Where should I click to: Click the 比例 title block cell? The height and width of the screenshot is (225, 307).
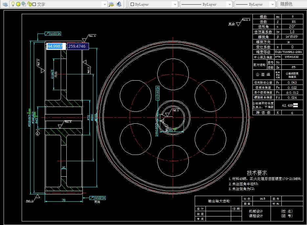(247, 199)
